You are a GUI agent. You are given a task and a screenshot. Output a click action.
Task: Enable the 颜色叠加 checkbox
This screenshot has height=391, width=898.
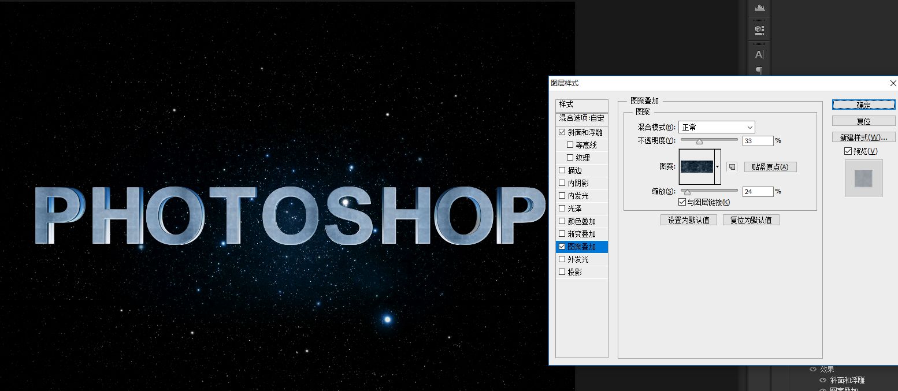tap(562, 221)
